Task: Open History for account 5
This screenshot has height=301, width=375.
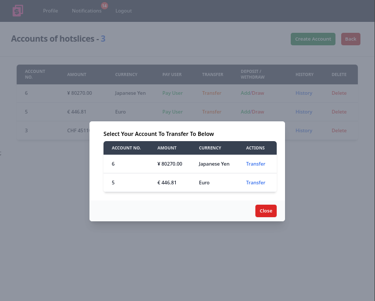Action: 304,112
